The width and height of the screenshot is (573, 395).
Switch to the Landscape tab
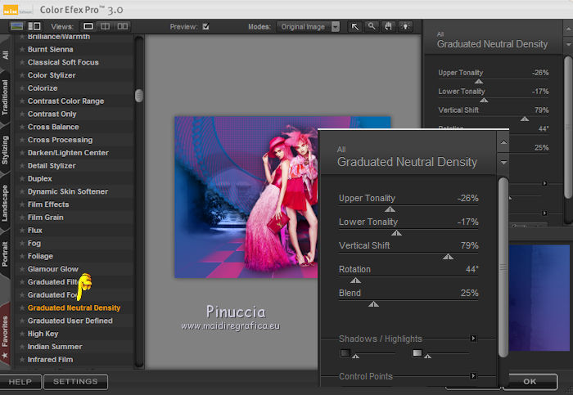[6, 201]
